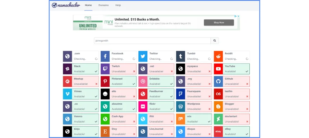Viewport: 309px width, 138px height.
Task: Click the flickr icon
Action: (143, 107)
